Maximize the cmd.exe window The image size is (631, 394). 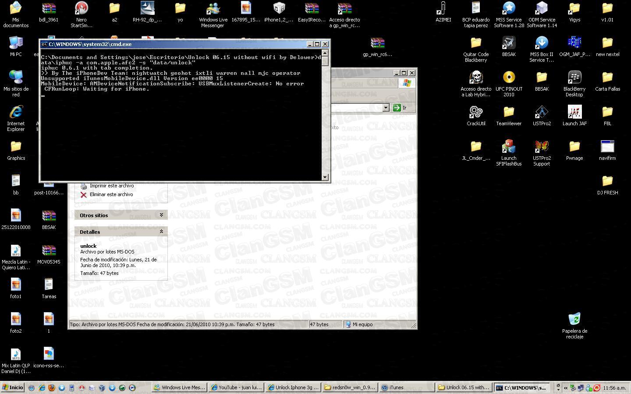coord(317,44)
